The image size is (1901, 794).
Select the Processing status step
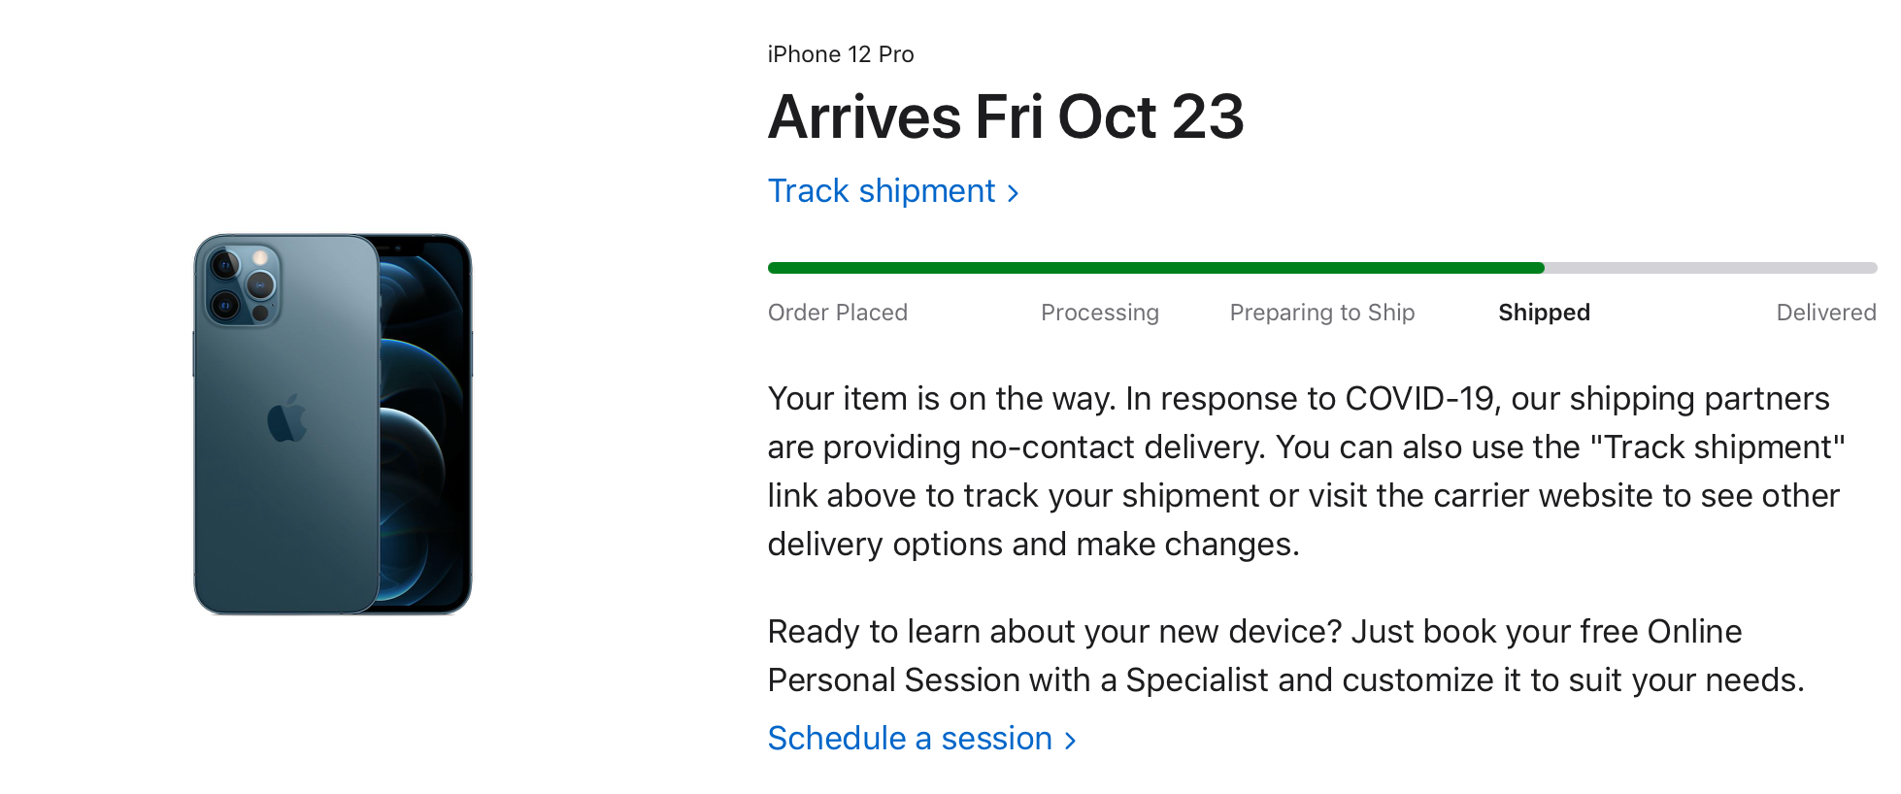click(x=1099, y=313)
